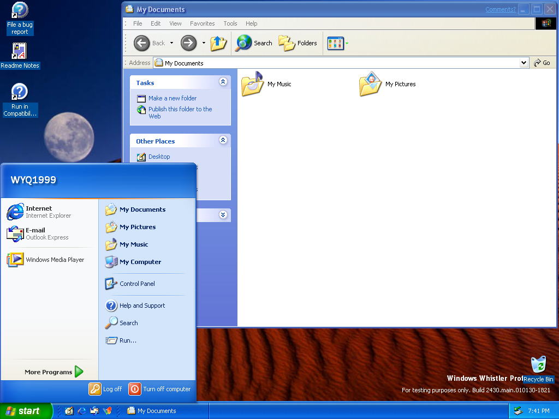Viewport: 559px width, 419px height.
Task: Click the Turn off computer button
Action: 160,389
